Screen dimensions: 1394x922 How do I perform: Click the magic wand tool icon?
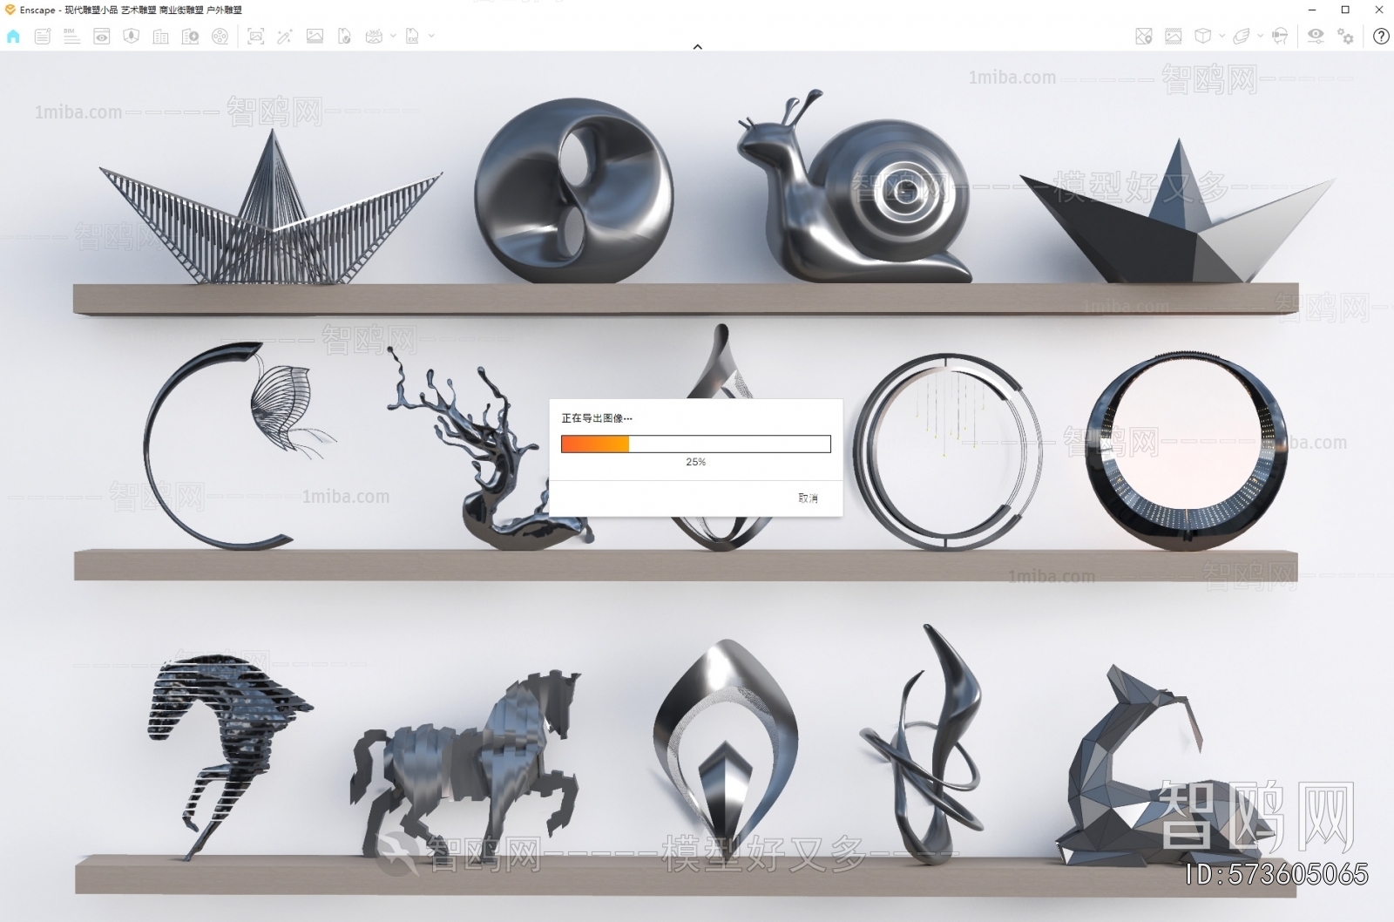284,36
